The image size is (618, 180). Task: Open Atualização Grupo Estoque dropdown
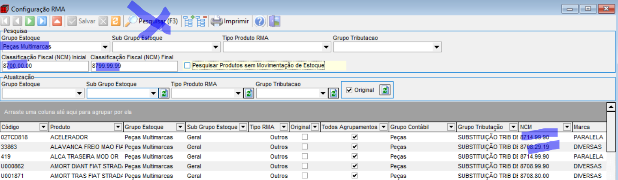tap(80, 93)
